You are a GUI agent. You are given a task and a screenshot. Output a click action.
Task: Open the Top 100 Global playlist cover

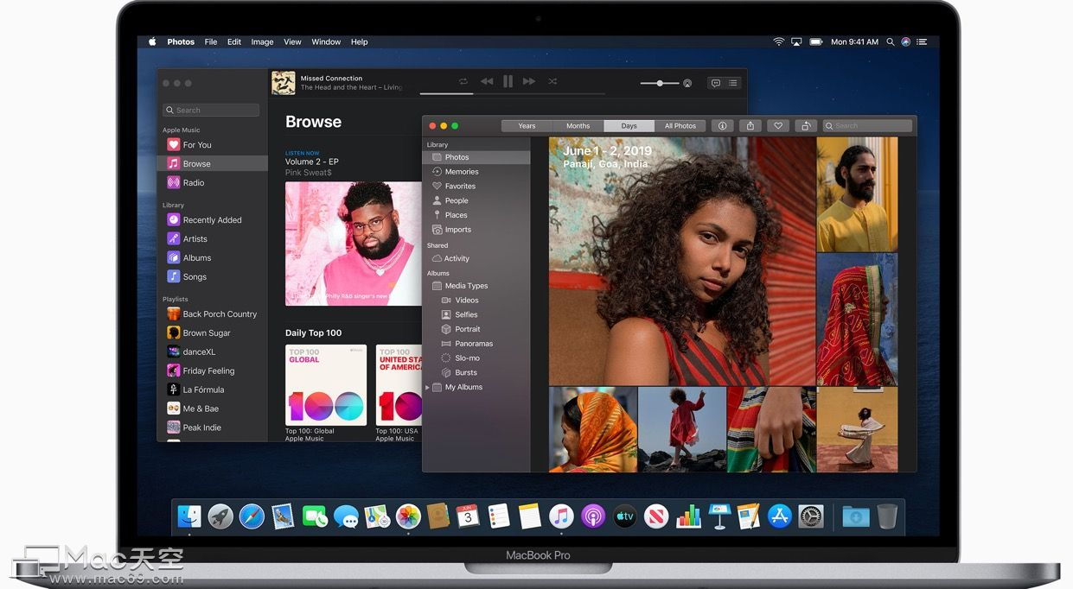326,385
